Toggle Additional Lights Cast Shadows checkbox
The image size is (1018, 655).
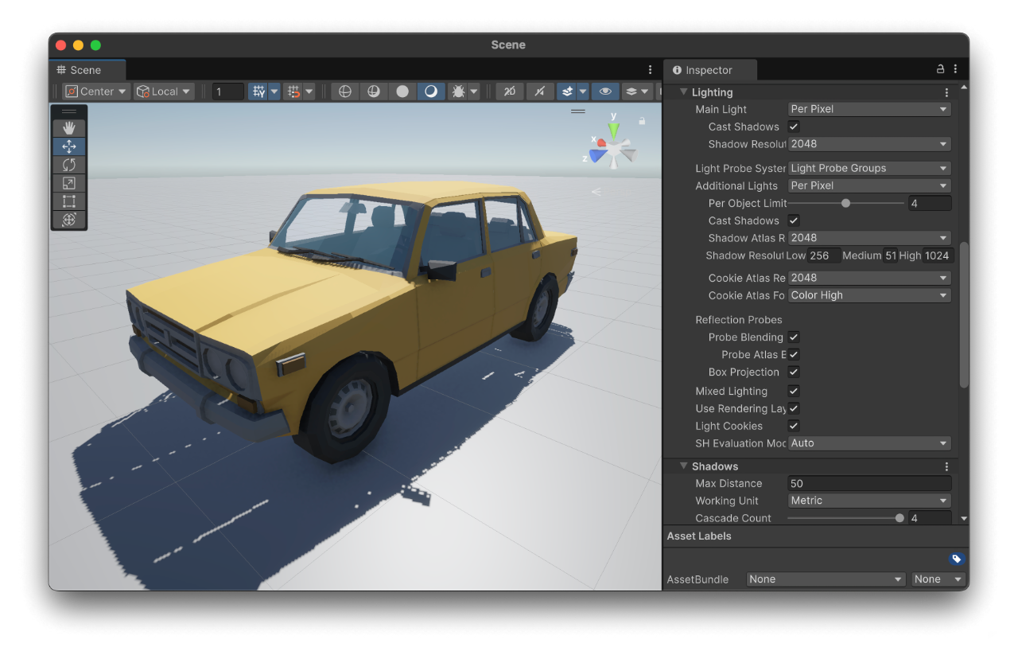794,220
